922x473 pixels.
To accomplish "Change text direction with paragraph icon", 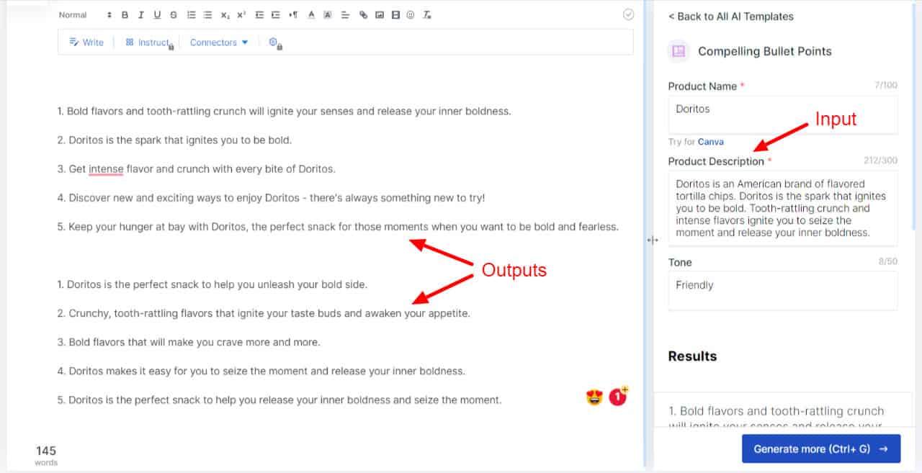I will tap(292, 15).
